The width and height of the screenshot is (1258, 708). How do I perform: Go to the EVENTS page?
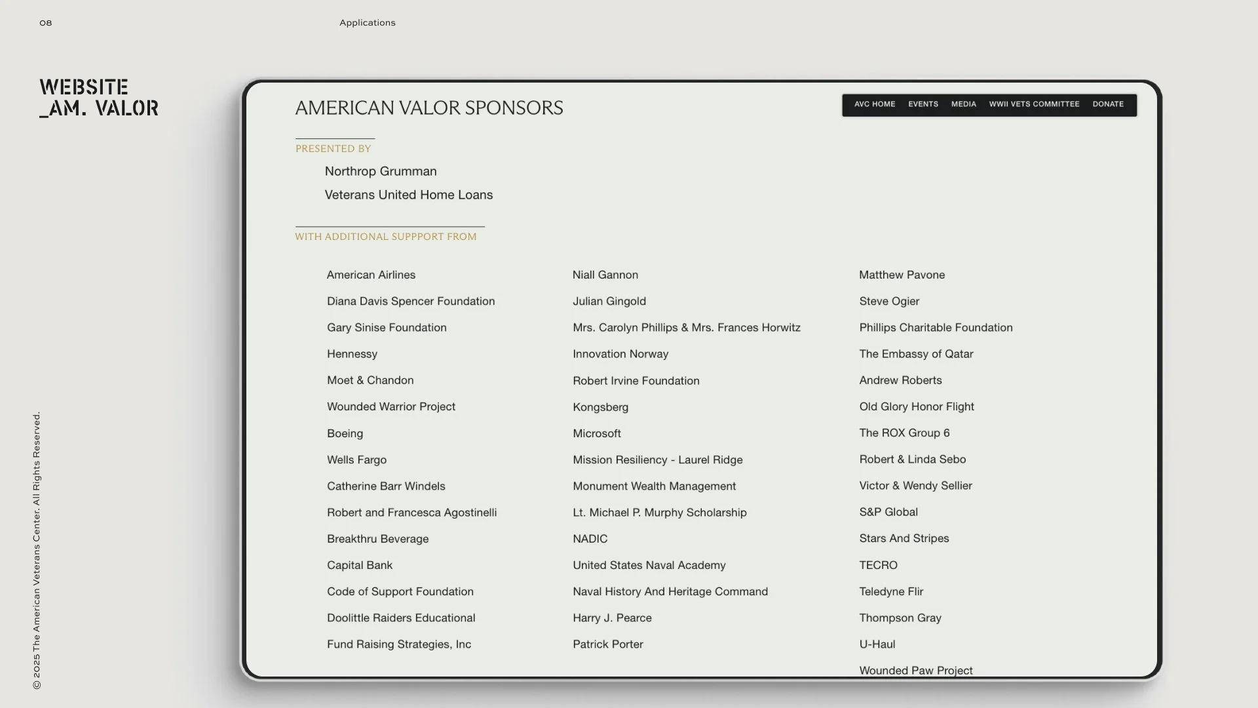[923, 104]
